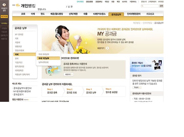This screenshot has height=137, width=184.
Task: Click 인터넷뱅킹 in the breadcrumb trail
Action: click(147, 23)
